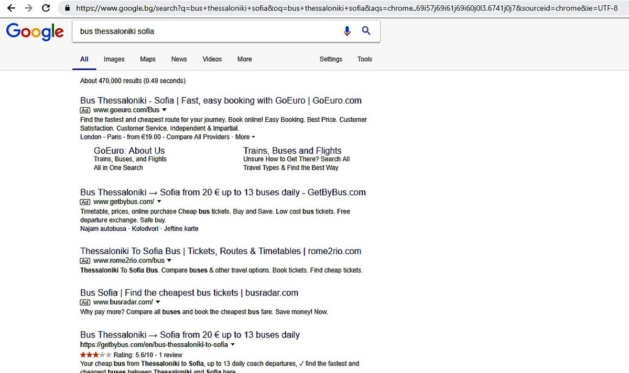The height and width of the screenshot is (373, 629).
Task: Click the browser back arrow
Action: (11, 8)
